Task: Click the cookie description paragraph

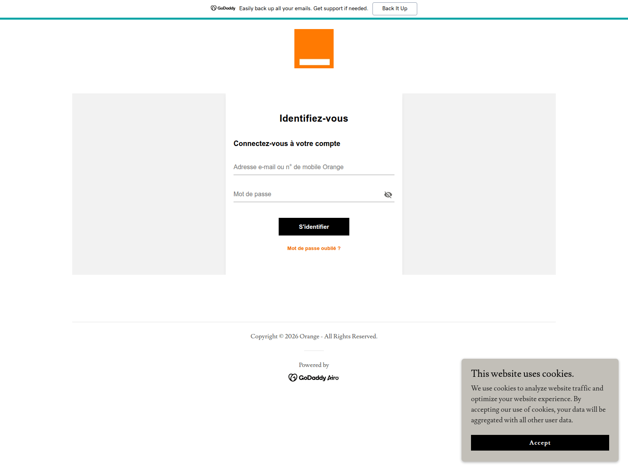Action: point(539,404)
